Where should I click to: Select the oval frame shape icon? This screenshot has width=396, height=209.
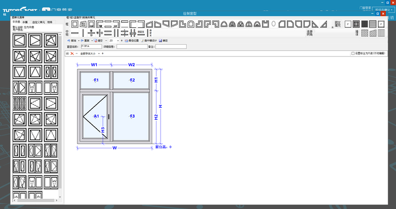pos(273,24)
